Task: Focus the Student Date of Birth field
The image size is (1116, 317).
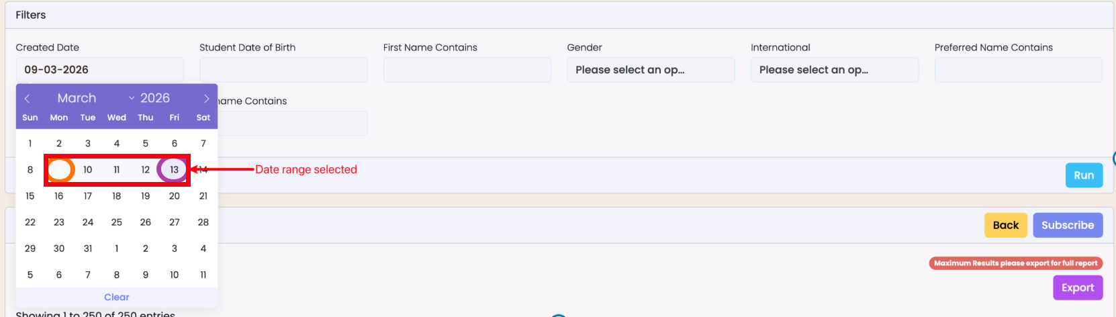Action: click(x=283, y=70)
